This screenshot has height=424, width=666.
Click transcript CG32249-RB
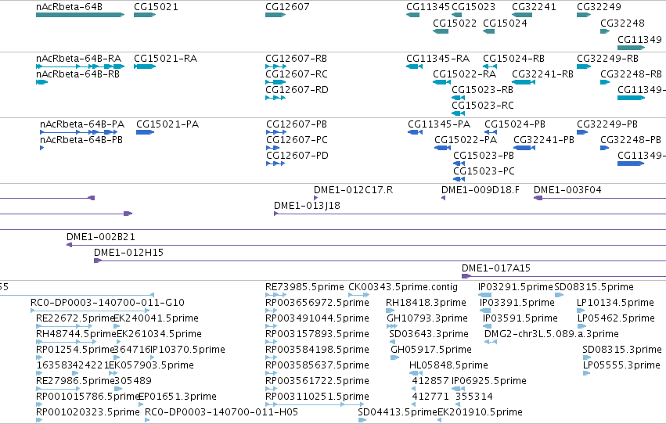pos(608,59)
